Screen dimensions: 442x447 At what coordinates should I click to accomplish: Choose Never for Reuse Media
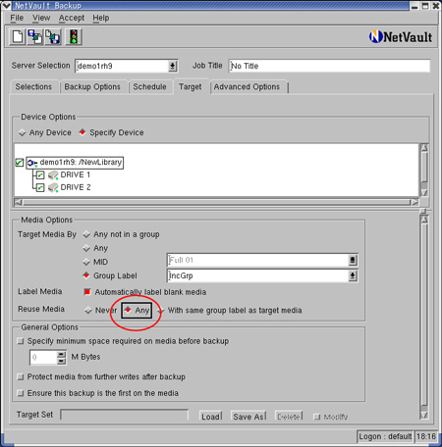pos(88,310)
